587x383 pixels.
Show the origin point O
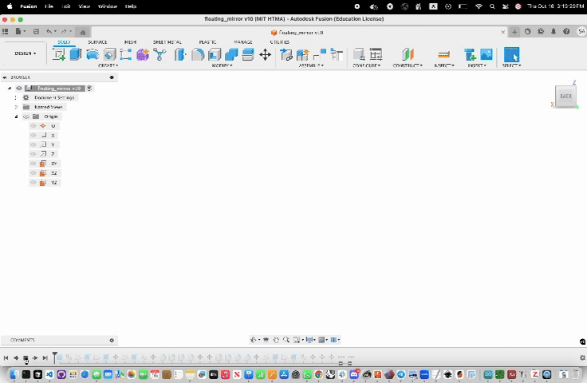tap(33, 126)
